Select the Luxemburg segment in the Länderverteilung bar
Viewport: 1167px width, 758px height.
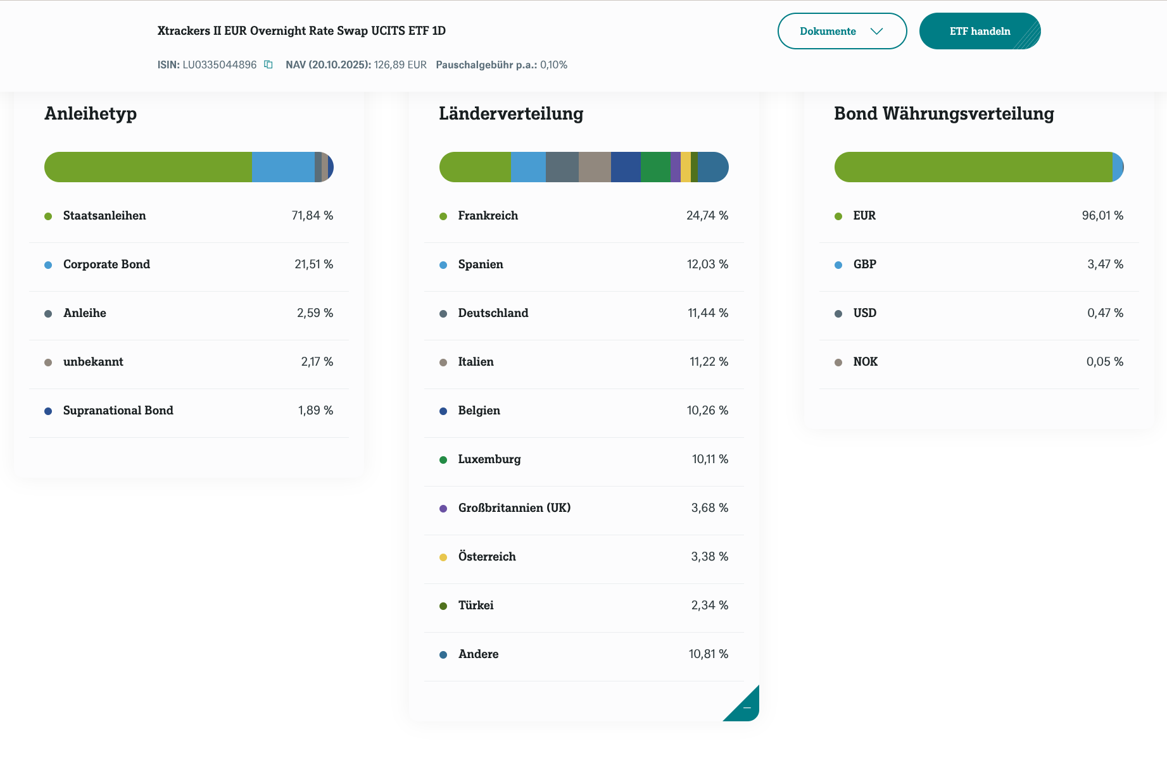click(x=655, y=167)
